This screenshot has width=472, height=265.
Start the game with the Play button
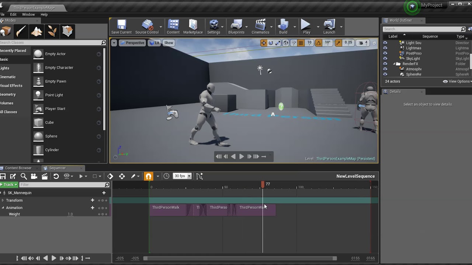click(306, 27)
